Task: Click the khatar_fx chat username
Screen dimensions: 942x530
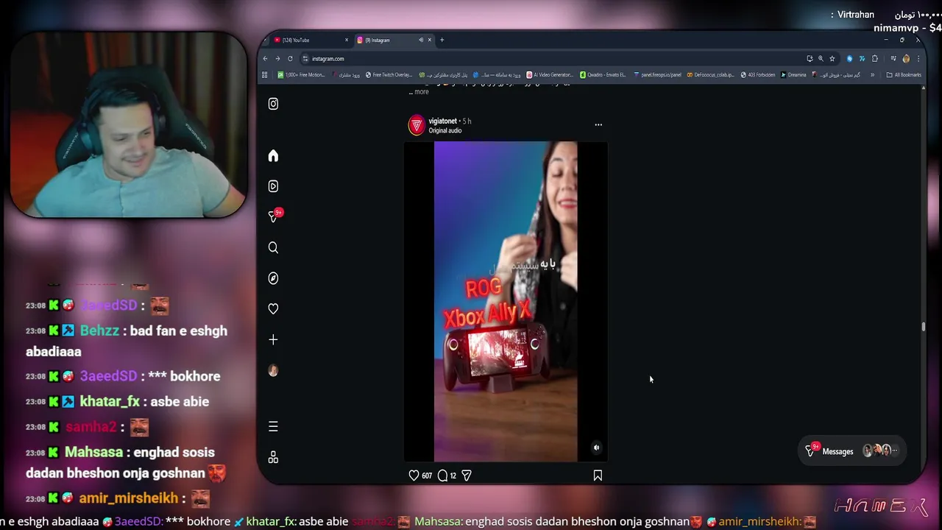Action: click(110, 401)
